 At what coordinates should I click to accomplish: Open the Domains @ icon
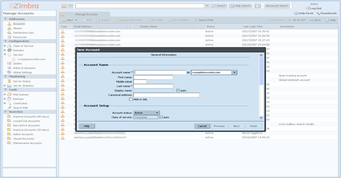9,50
